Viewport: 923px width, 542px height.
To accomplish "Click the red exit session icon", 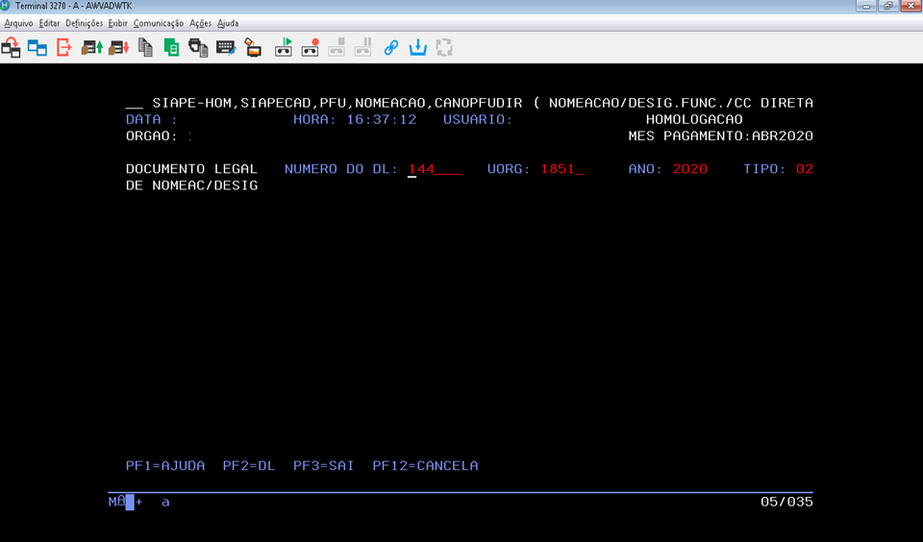I will 64,46.
